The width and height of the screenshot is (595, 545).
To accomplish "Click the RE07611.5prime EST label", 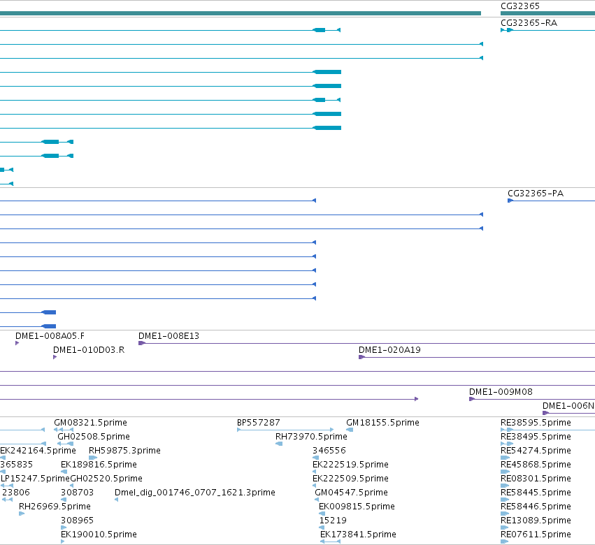I will point(536,535).
